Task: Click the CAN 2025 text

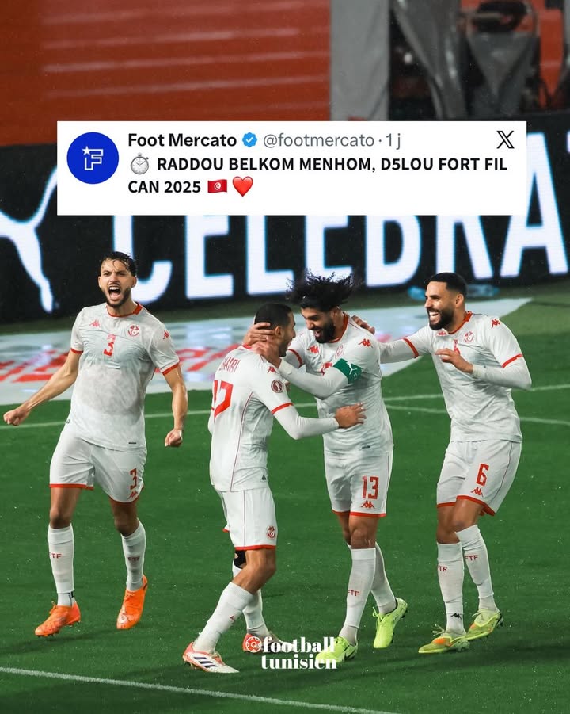Action: (x=164, y=187)
